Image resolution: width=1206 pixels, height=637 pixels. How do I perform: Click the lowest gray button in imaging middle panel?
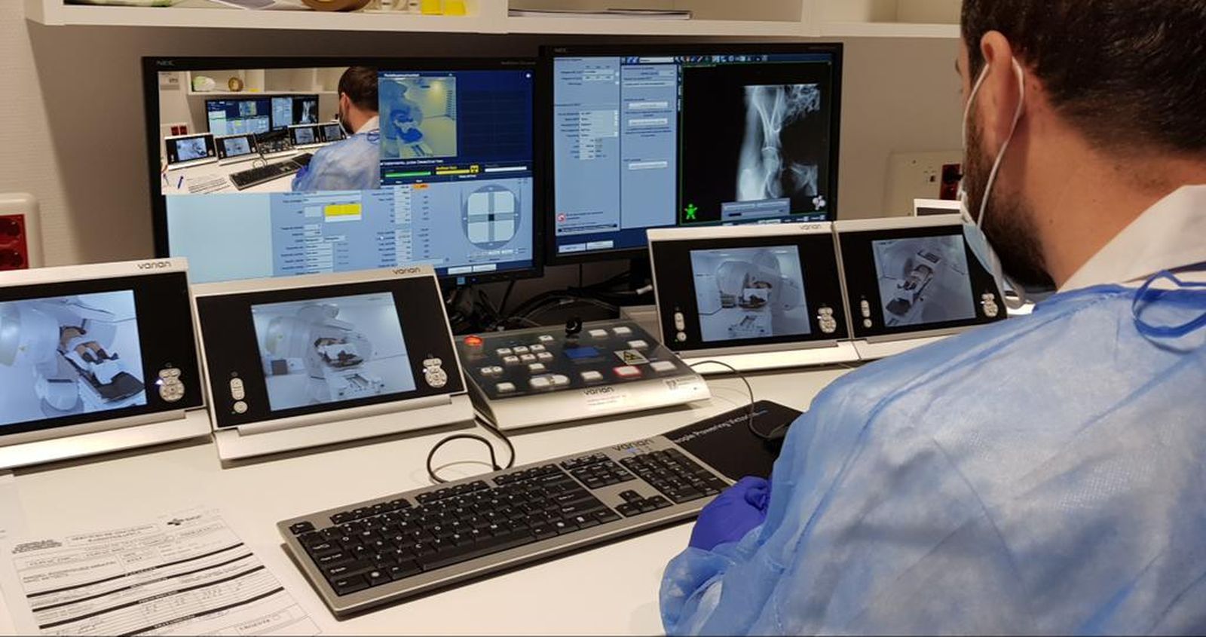pyautogui.click(x=648, y=165)
